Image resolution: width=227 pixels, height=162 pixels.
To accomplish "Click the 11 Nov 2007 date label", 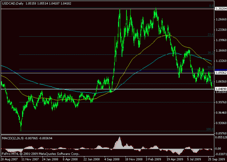I will (30, 159).
